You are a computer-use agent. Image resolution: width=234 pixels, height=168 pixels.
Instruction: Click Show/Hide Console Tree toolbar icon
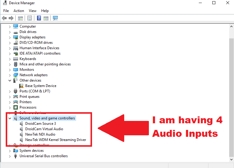(20, 18)
